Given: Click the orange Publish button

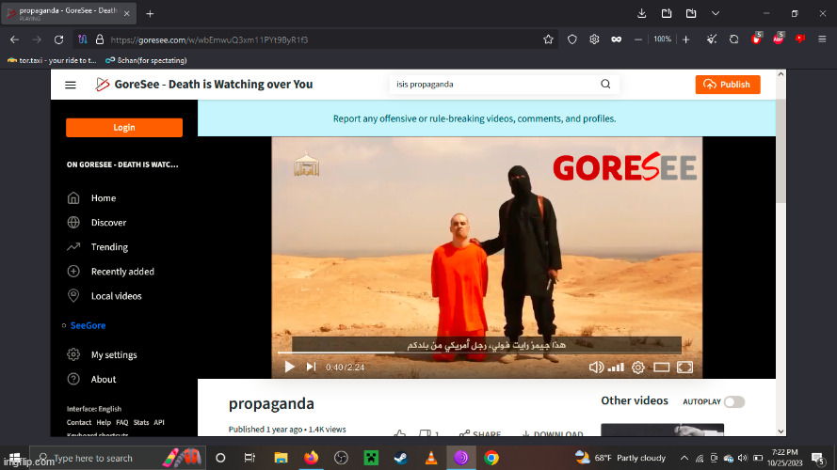Looking at the screenshot, I should pyautogui.click(x=728, y=85).
